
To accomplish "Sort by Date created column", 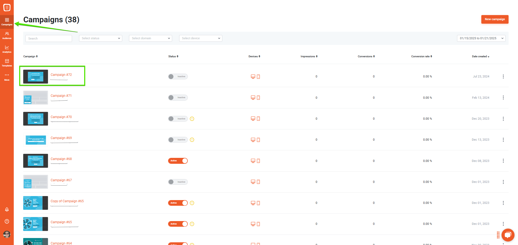I will point(480,56).
